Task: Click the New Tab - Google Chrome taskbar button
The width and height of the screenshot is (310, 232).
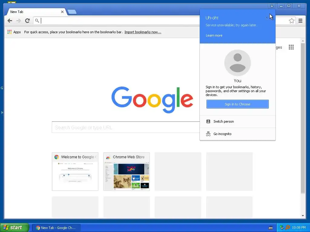Action: coord(56,228)
